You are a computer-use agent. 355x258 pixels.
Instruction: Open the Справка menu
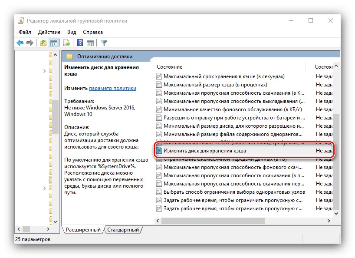click(x=93, y=32)
